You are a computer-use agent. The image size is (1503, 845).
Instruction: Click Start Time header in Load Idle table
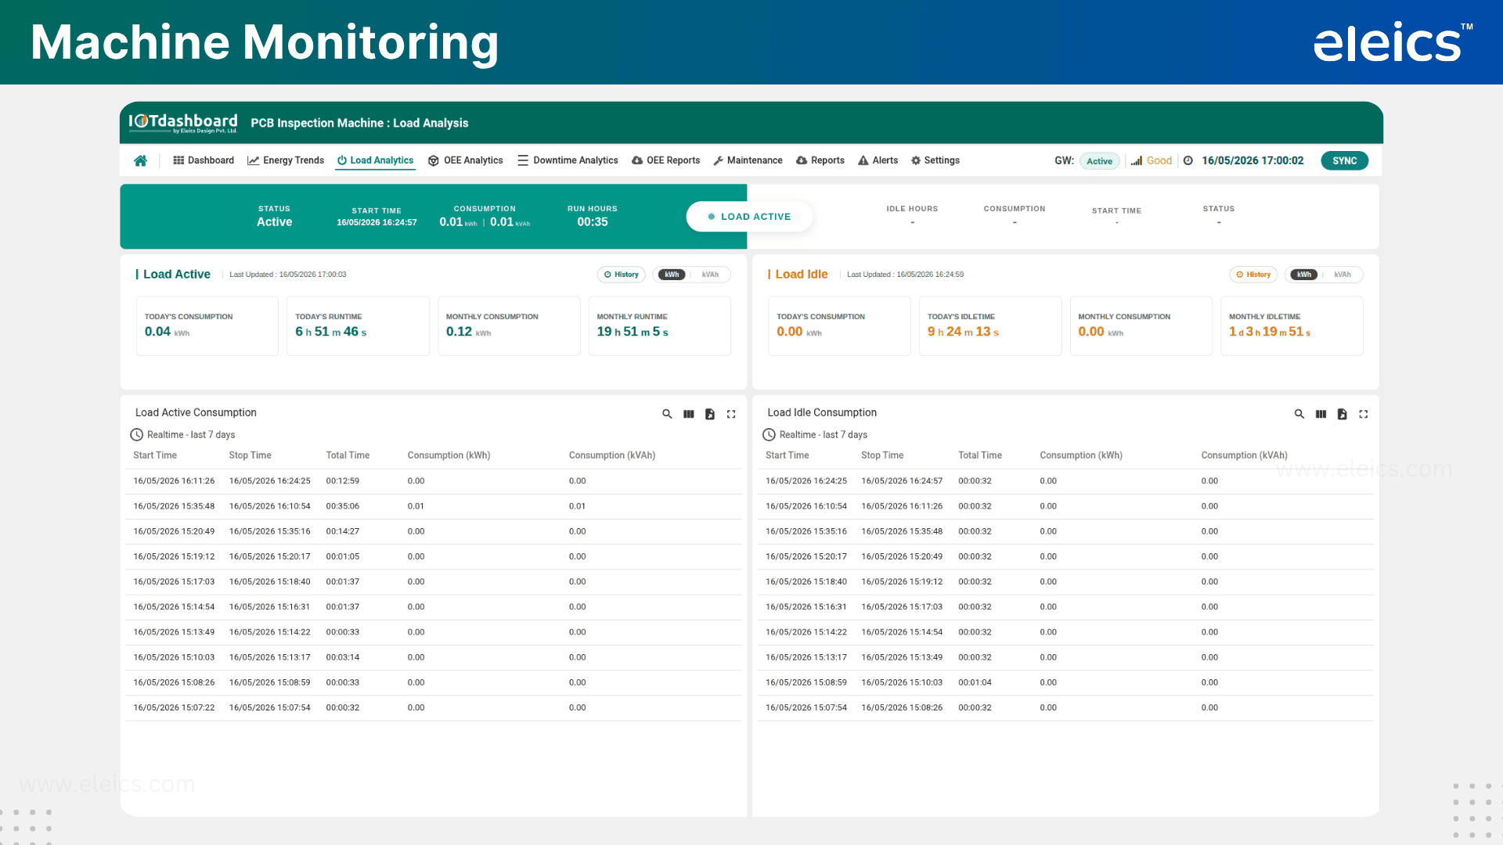(788, 455)
